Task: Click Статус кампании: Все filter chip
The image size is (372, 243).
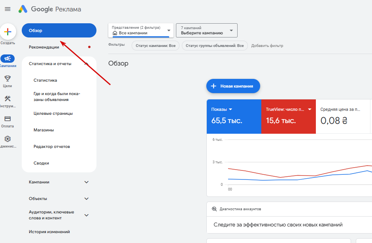Action: click(x=156, y=45)
